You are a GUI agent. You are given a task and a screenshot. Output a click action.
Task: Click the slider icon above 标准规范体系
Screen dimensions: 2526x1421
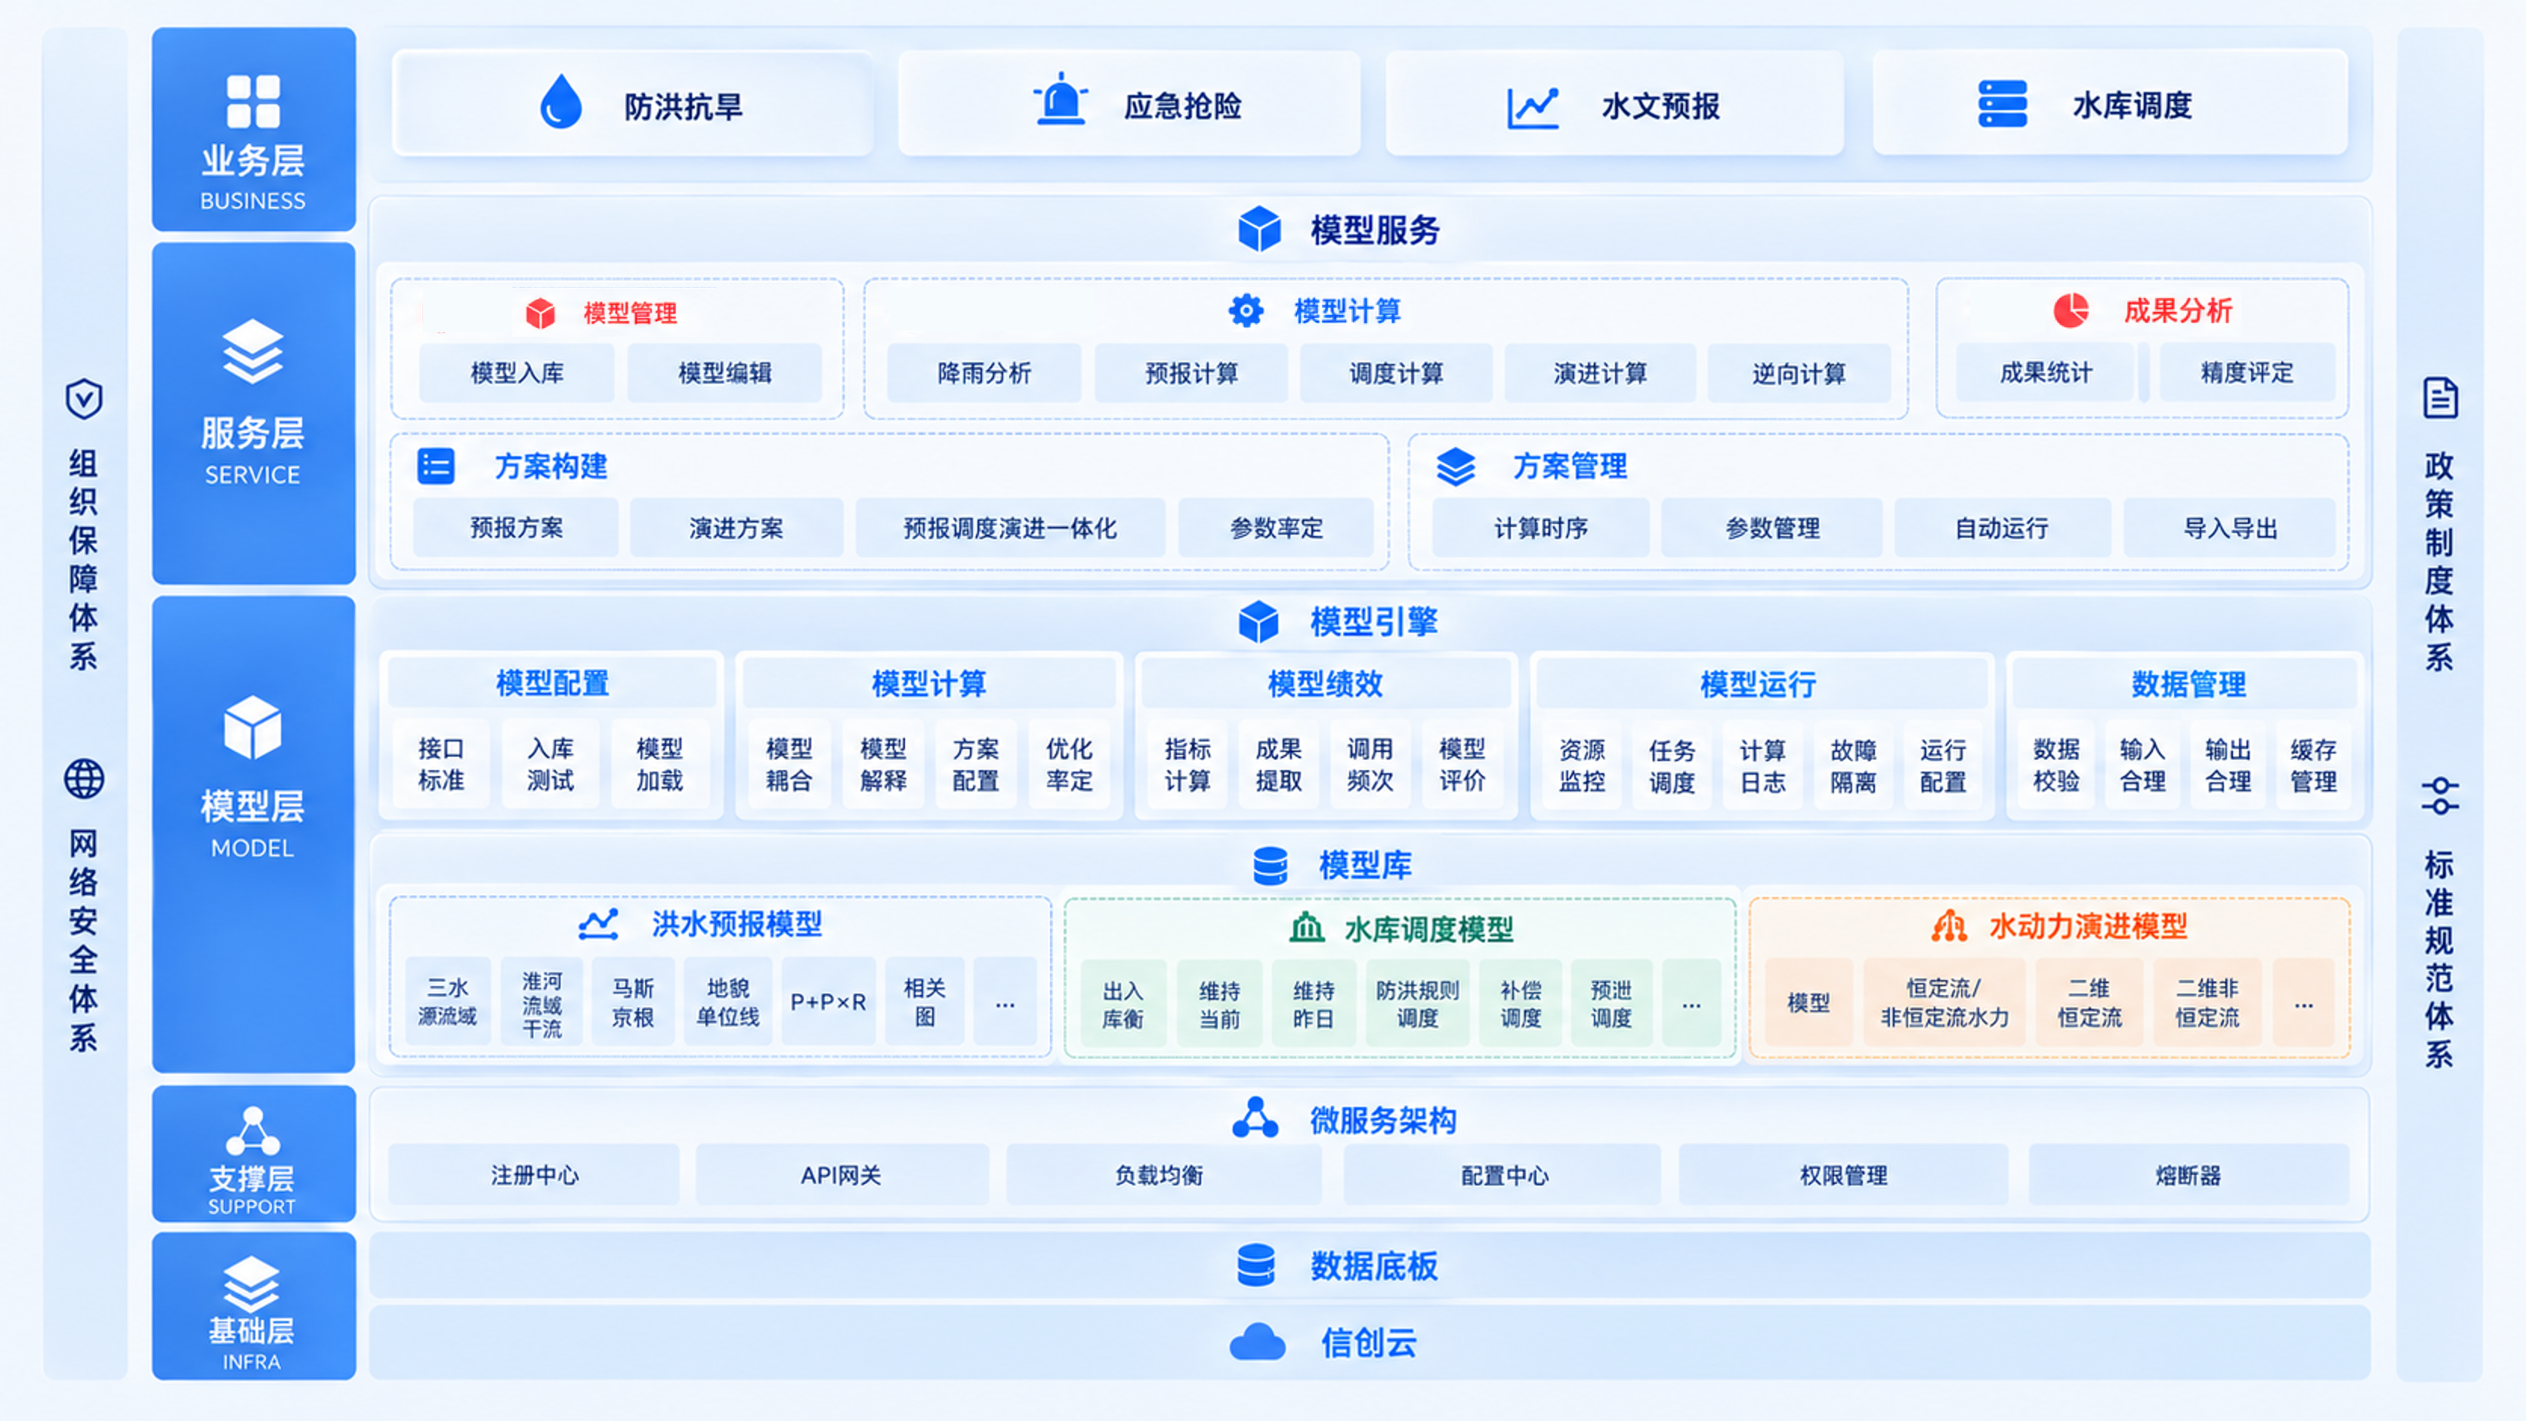pos(2440,796)
